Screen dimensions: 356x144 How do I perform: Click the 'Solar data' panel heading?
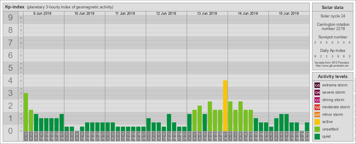tap(333, 7)
